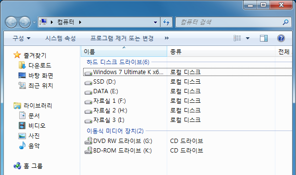Click the 다운로드 folder icon
296x175 pixels.
(x=22, y=65)
